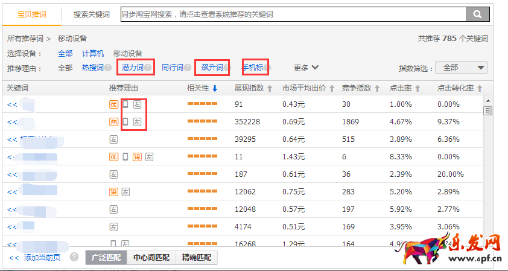
Task: Click the mobile phone icon in first row
Action: point(125,104)
